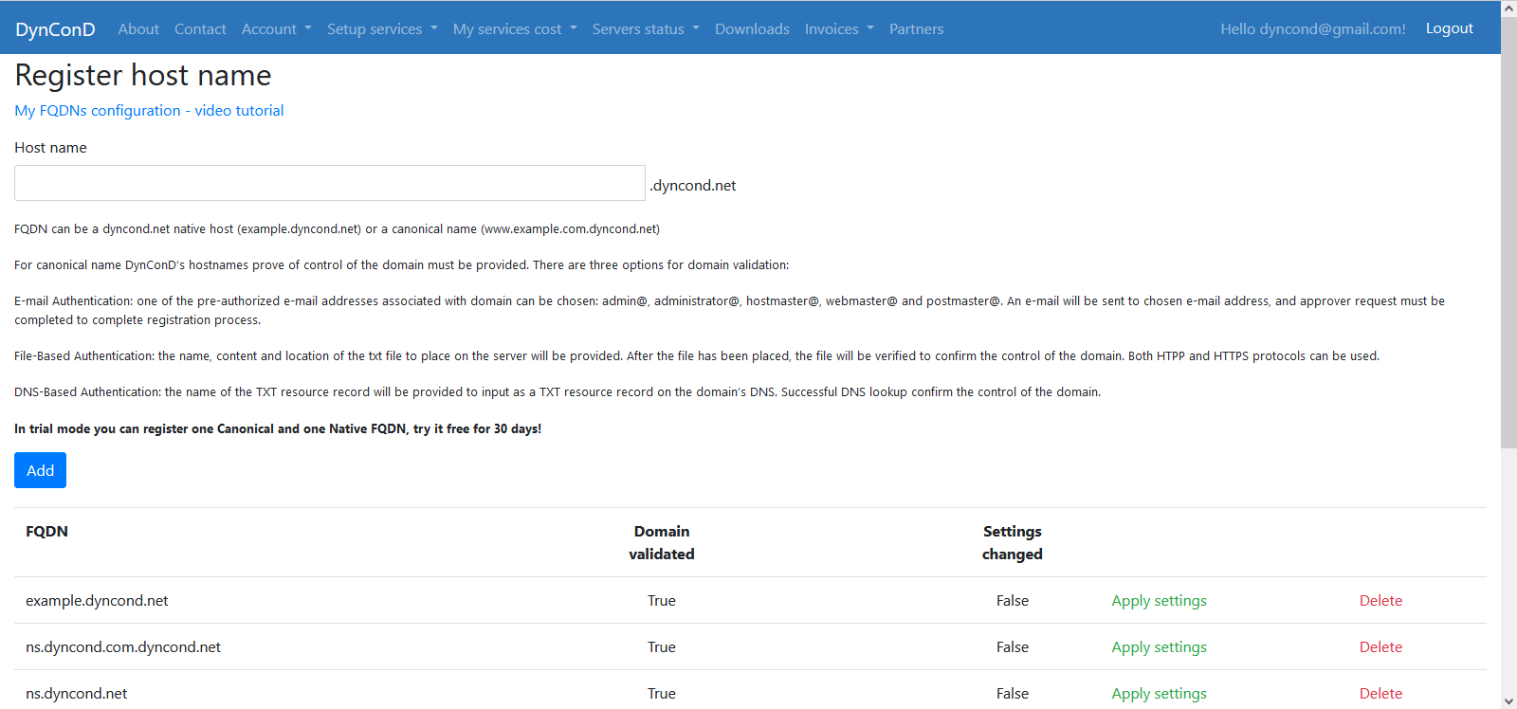Delete the example.dyncond.net host
The image size is (1517, 709).
[x=1380, y=601]
